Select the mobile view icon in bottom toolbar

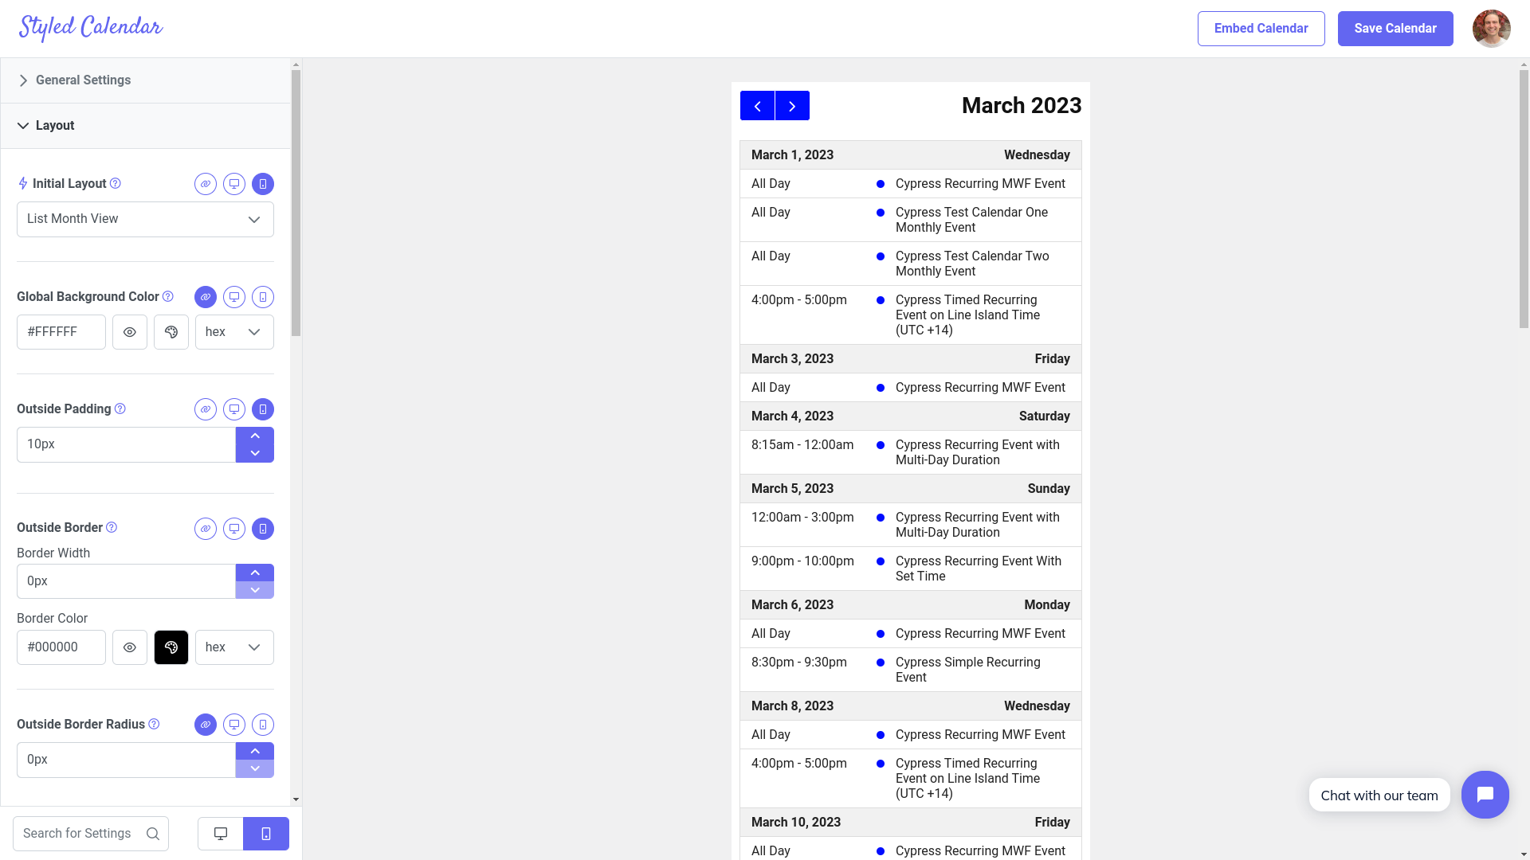coord(266,834)
